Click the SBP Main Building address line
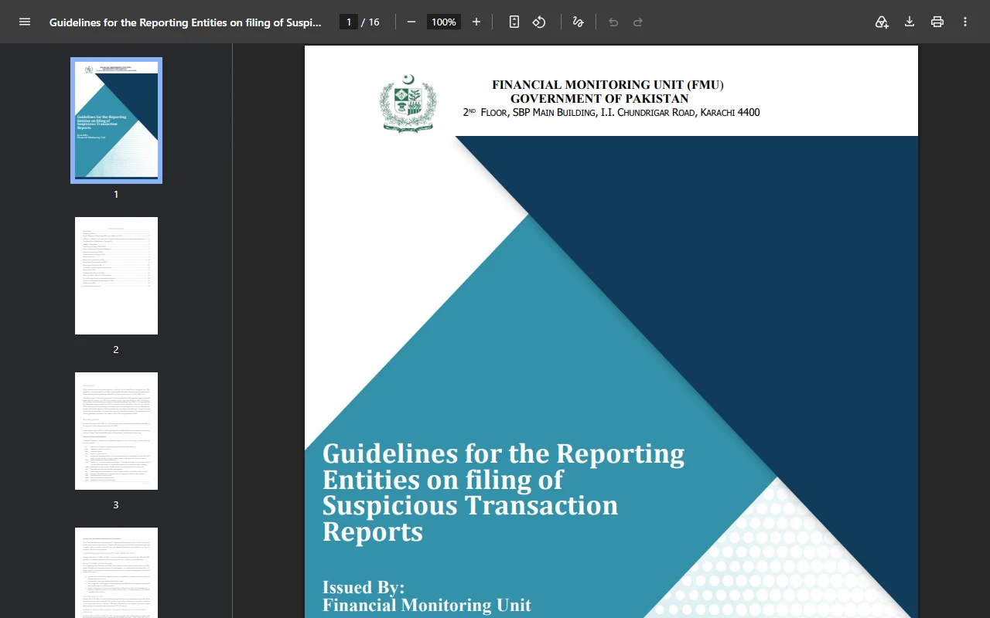990x618 pixels. coord(611,113)
